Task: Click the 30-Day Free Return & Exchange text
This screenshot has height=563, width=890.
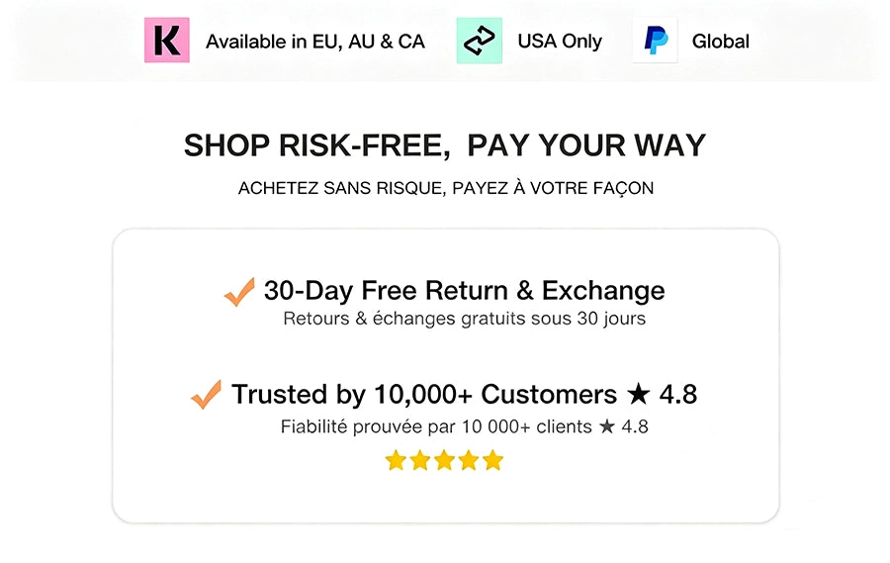Action: coord(465,290)
